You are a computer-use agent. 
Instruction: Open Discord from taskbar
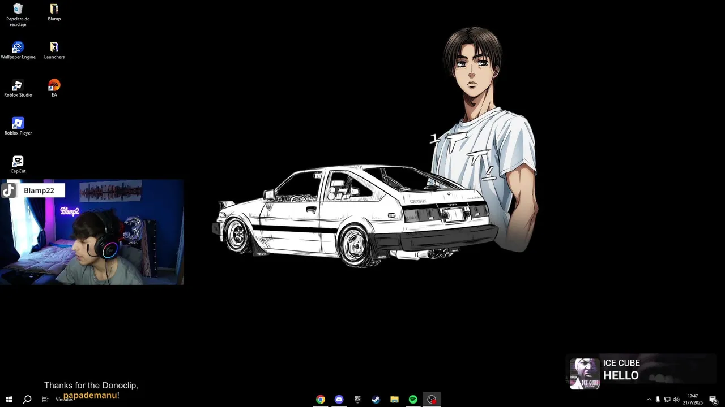tap(339, 400)
